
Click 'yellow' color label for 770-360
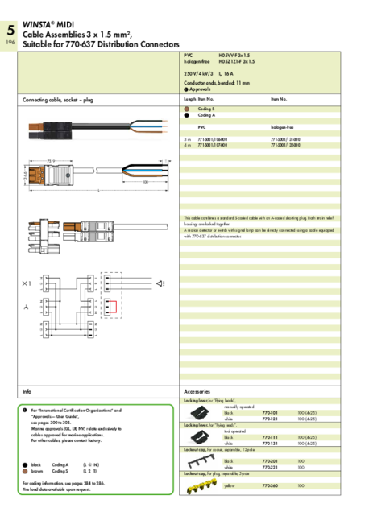230,486
